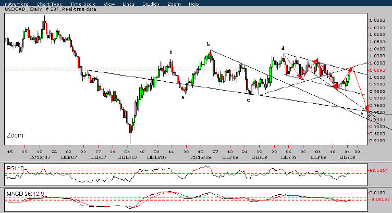Click the 01/13/08 date label

pyautogui.click(x=201, y=157)
